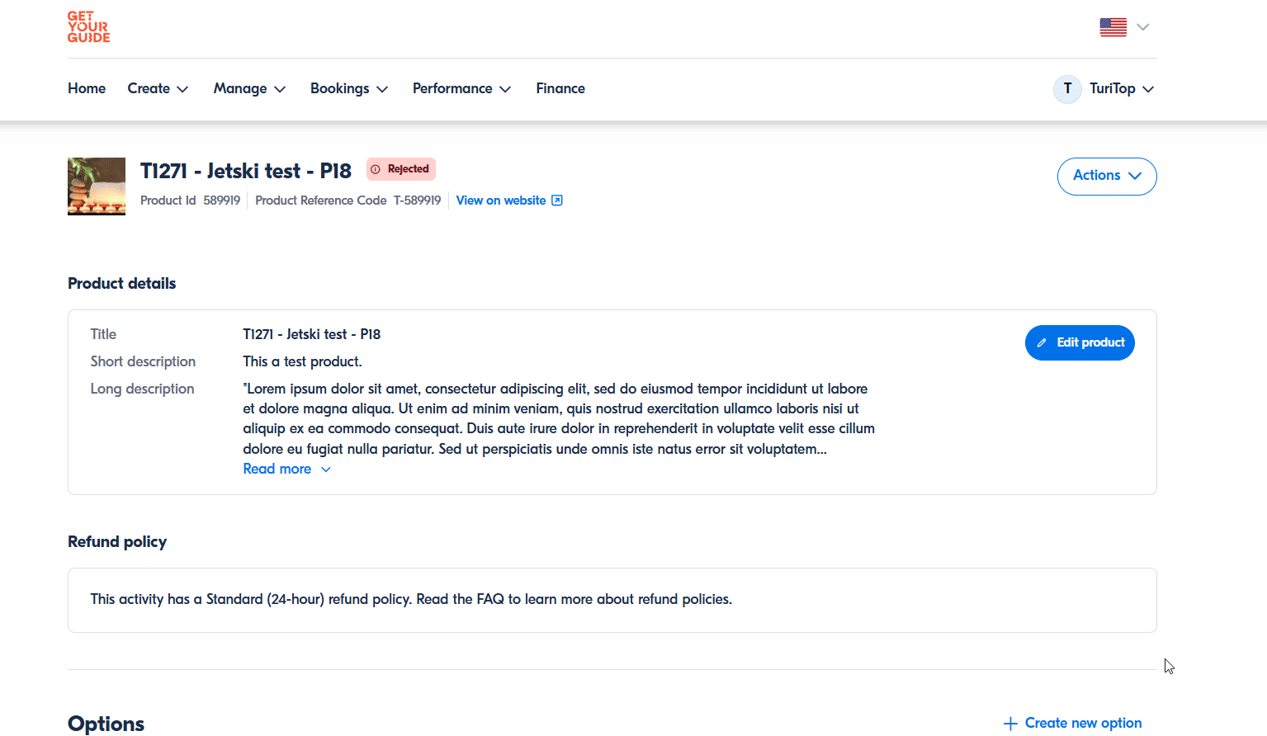Open the Performance menu
Screen dimensions: 1267x736
click(x=461, y=89)
